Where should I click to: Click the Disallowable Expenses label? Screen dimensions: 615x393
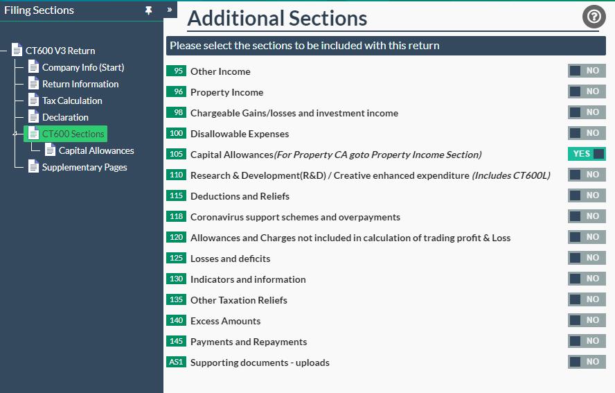240,134
